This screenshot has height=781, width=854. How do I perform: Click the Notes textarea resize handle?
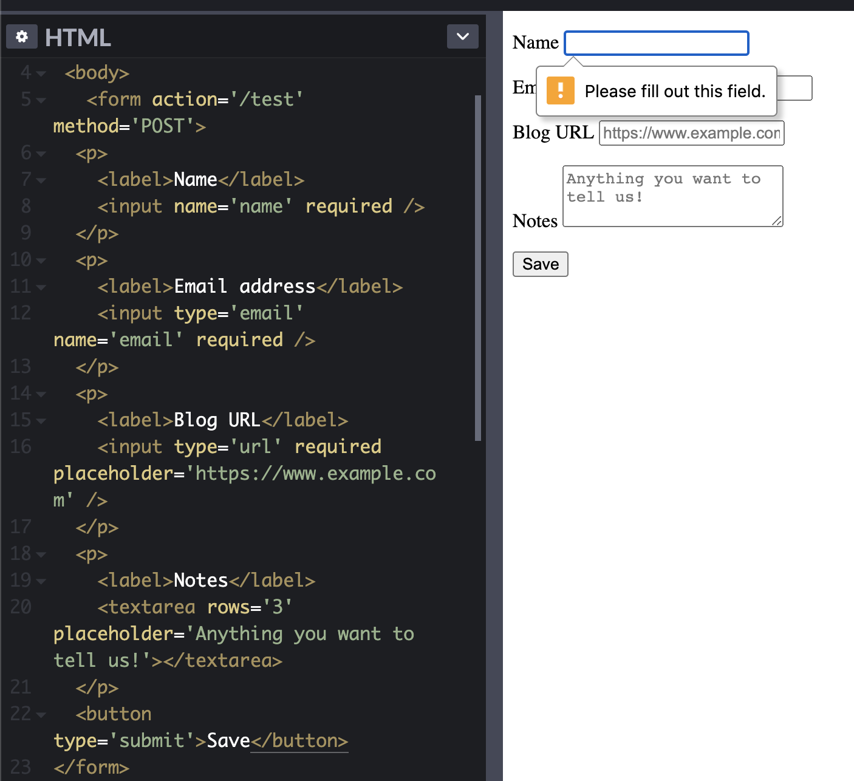click(777, 221)
